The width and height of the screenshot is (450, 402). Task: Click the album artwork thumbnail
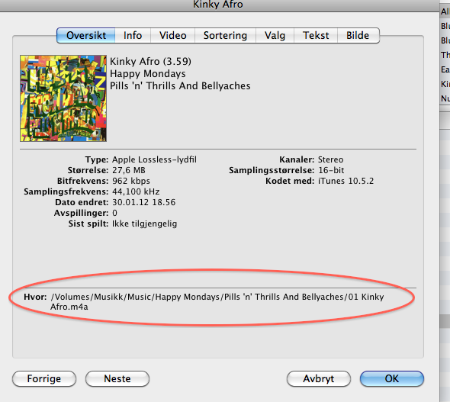pos(63,98)
